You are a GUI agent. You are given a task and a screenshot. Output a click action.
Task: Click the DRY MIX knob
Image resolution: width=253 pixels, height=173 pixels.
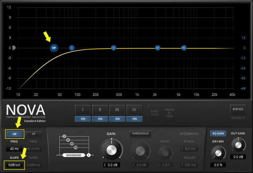coord(218,153)
